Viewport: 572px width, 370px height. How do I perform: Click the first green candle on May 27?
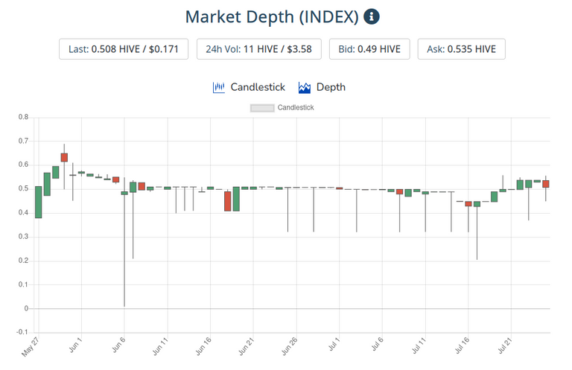(x=38, y=202)
